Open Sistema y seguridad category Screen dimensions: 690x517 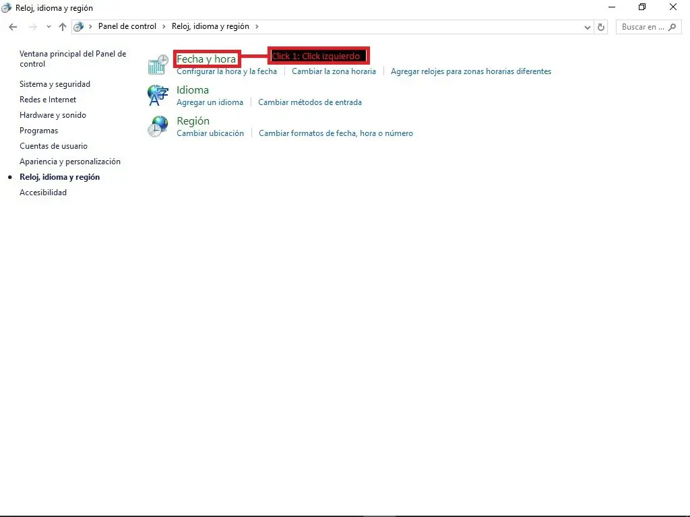(55, 84)
